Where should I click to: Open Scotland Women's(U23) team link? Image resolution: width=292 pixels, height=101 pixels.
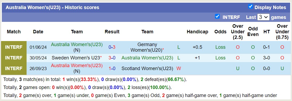(147, 68)
